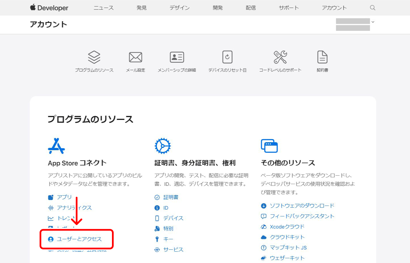Screen dimensions: 410x263
Task: Open コードレベルのサポート tools icon
Action: click(x=280, y=57)
